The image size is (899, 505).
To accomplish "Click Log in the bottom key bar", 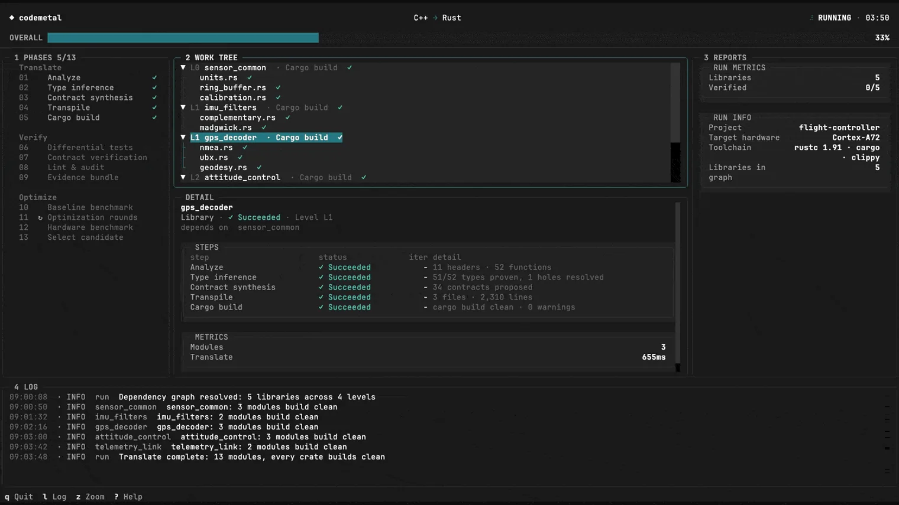I will [54, 497].
